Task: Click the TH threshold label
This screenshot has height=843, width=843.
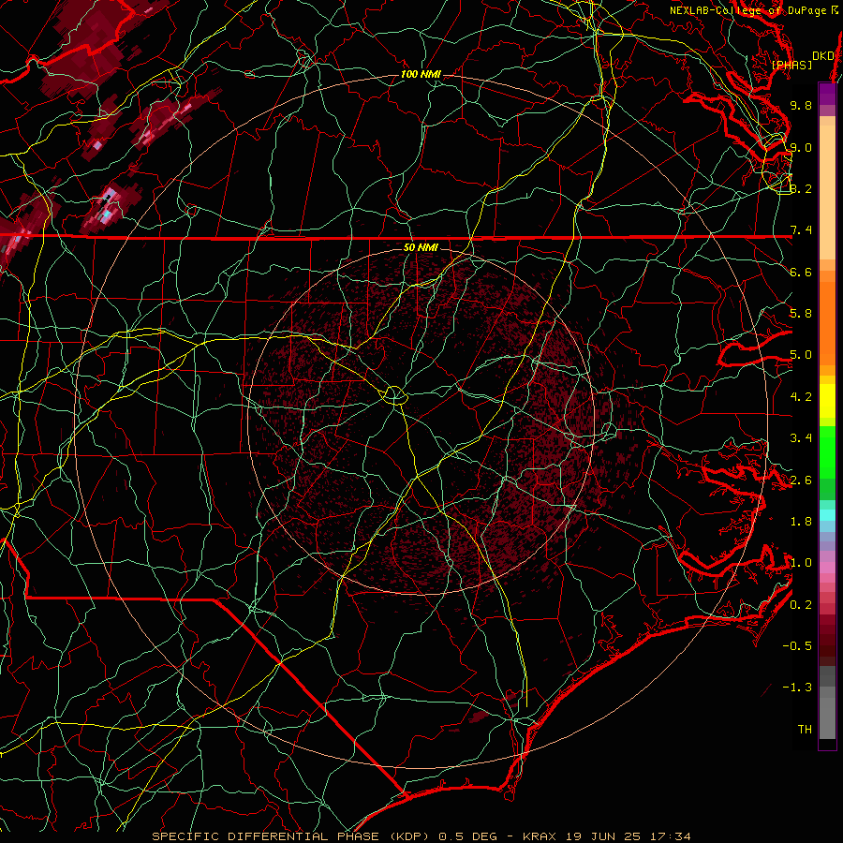Action: [805, 730]
